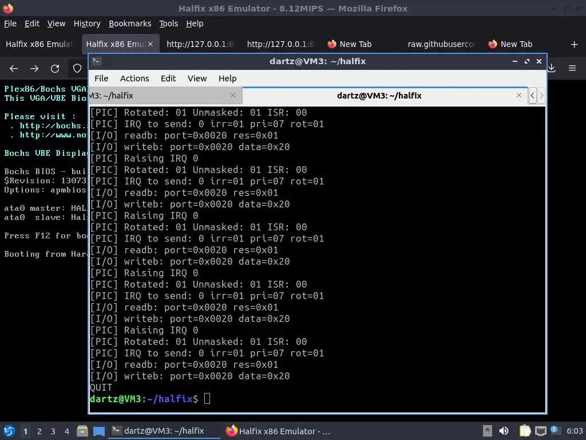Open clipboard manager tray icon
Image resolution: width=586 pixels, height=440 pixels.
[525, 431]
